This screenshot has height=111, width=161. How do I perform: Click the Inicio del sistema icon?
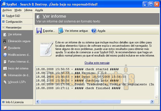(x=5, y=69)
